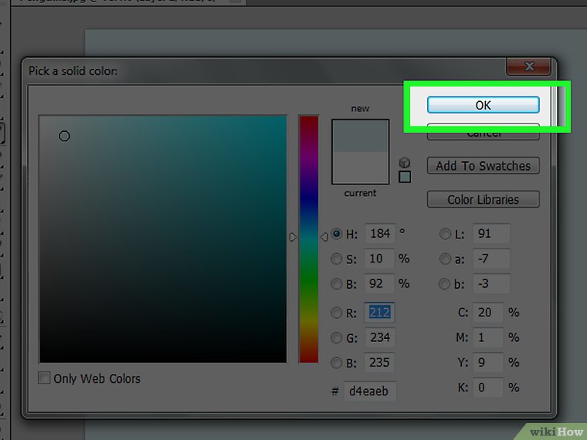Screen dimensions: 587x440
Task: Click the small web-safe color square swatch
Action: (405, 177)
